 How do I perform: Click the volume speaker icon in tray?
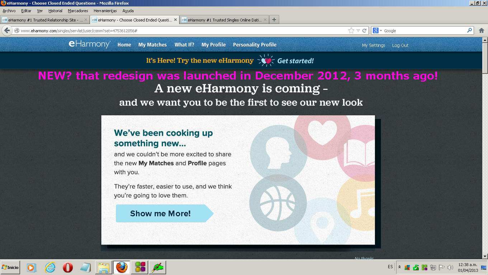click(x=450, y=267)
